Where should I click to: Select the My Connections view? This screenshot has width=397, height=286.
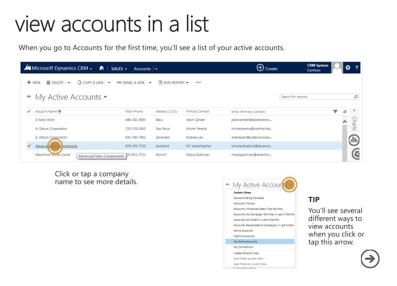243,247
